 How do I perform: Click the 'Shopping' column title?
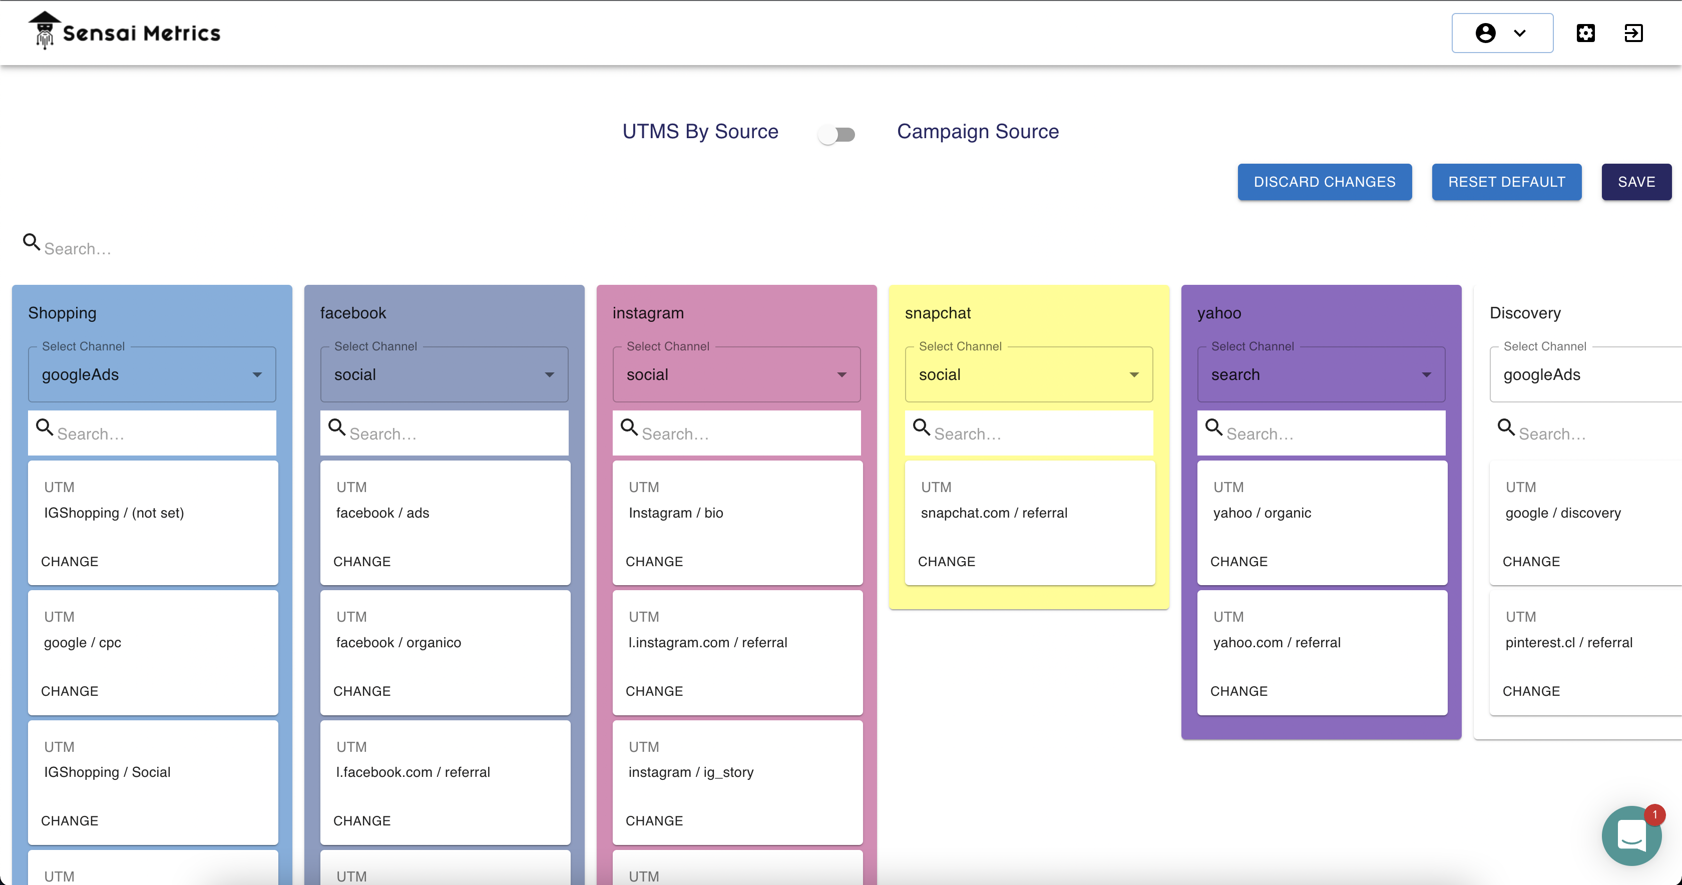(x=62, y=313)
